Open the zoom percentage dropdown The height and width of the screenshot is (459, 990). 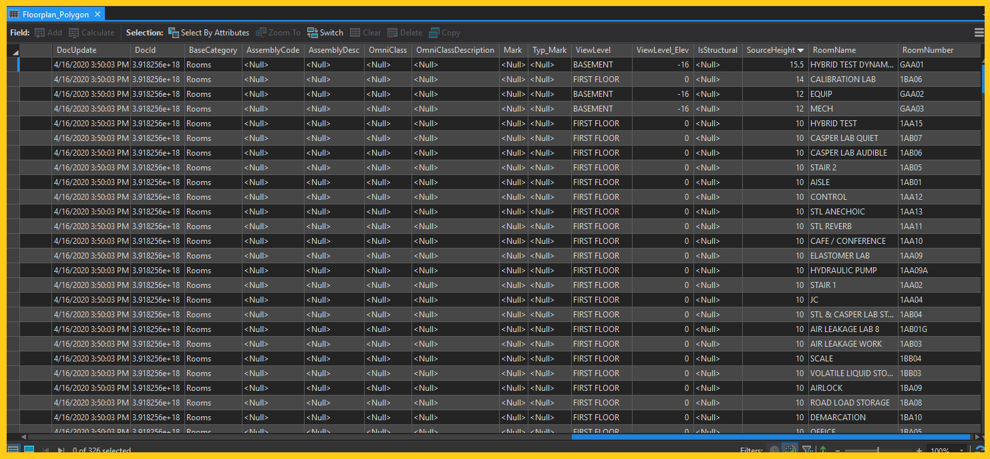[961, 449]
